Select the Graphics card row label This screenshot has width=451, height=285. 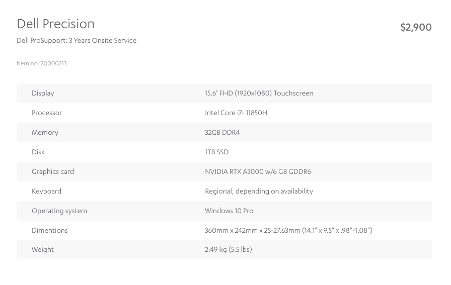pyautogui.click(x=53, y=171)
